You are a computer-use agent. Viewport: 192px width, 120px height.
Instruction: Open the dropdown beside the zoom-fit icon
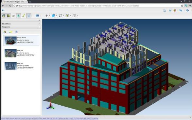click(63, 16)
